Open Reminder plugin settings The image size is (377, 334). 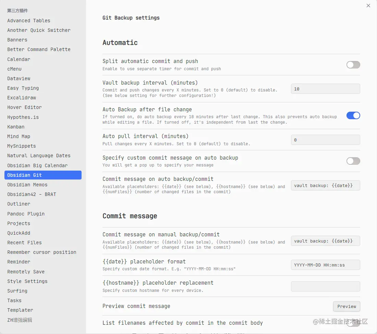click(43, 262)
